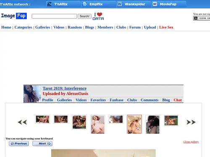Click the Close gallery link
This screenshot has height=157, width=210.
click(x=191, y=142)
